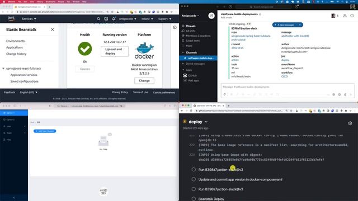Open the deploy job dropdown chevron
Viewport: 358px width, 201px height.
(206, 122)
